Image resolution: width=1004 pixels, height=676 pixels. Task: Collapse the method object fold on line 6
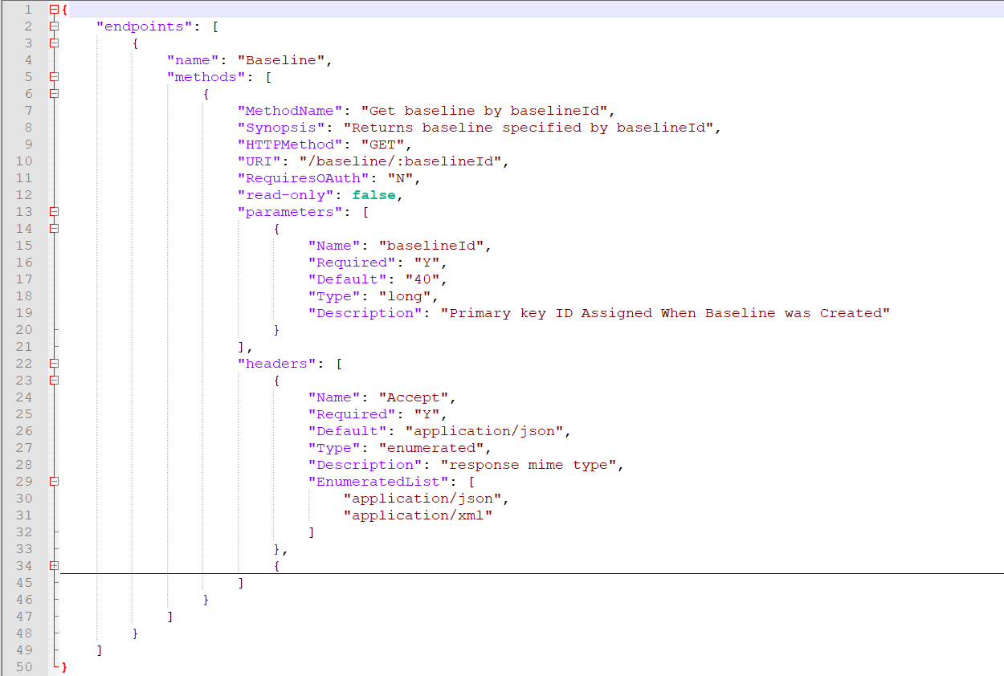(54, 94)
